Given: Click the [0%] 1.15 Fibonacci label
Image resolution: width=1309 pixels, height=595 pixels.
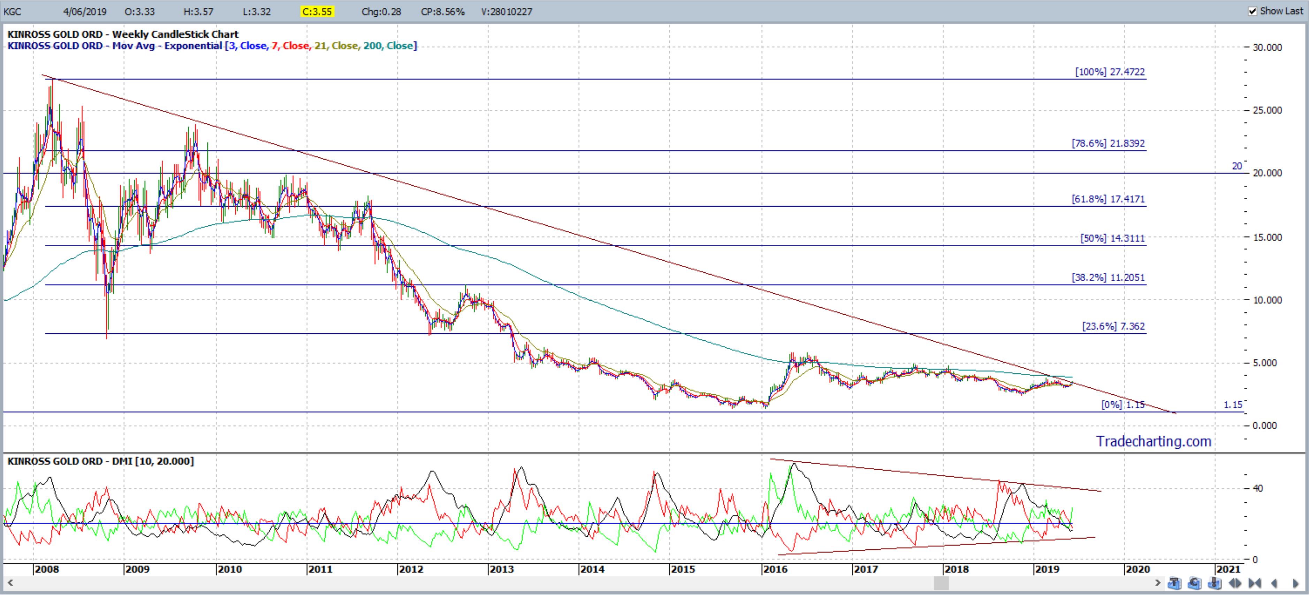Looking at the screenshot, I should [1123, 404].
